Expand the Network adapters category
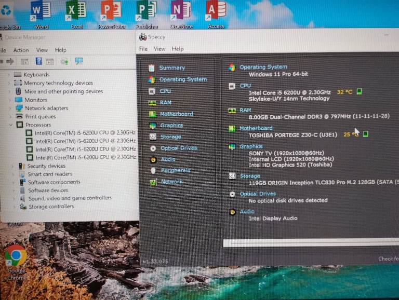Viewport: 399px width, 300px height. [x=9, y=108]
